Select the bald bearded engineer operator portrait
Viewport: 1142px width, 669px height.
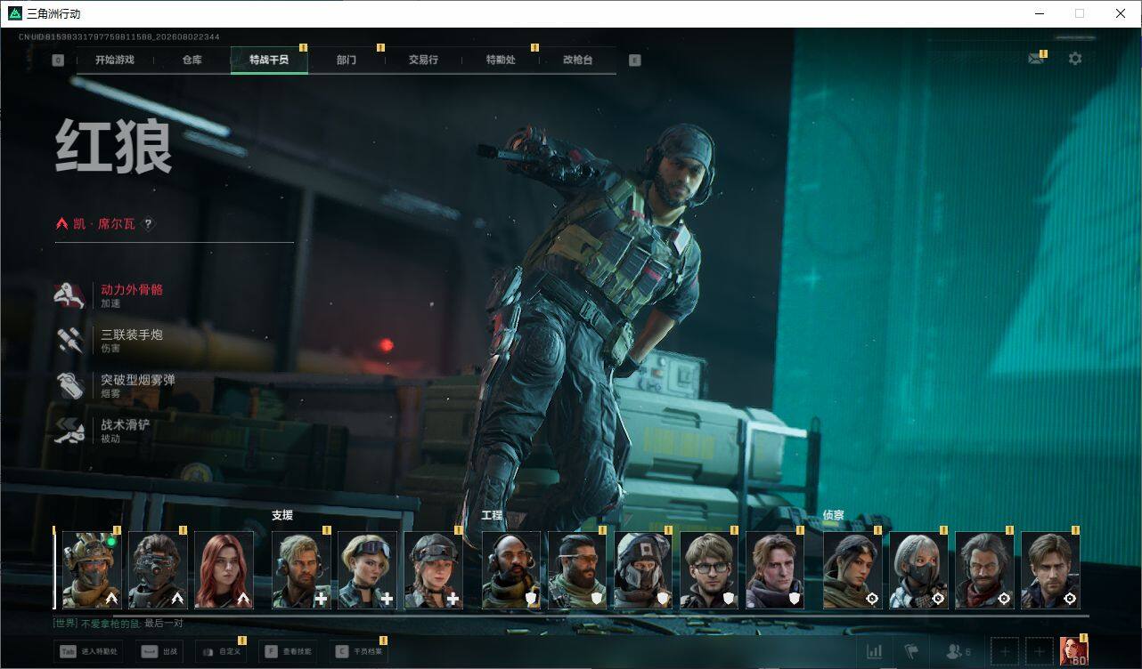(x=511, y=570)
